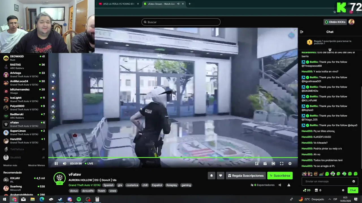Open the chat shop icon
The width and height of the screenshot is (362, 203).
[316, 190]
